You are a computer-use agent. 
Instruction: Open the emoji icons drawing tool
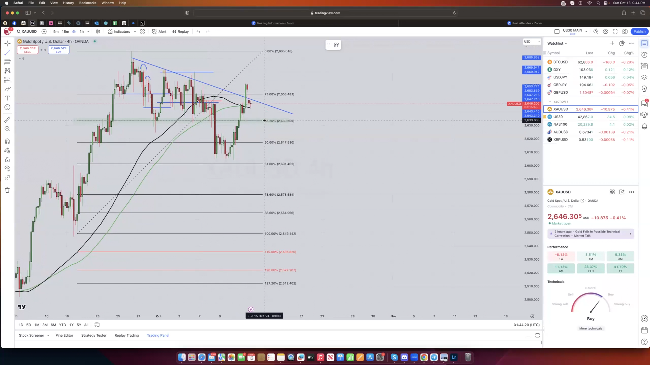7,107
